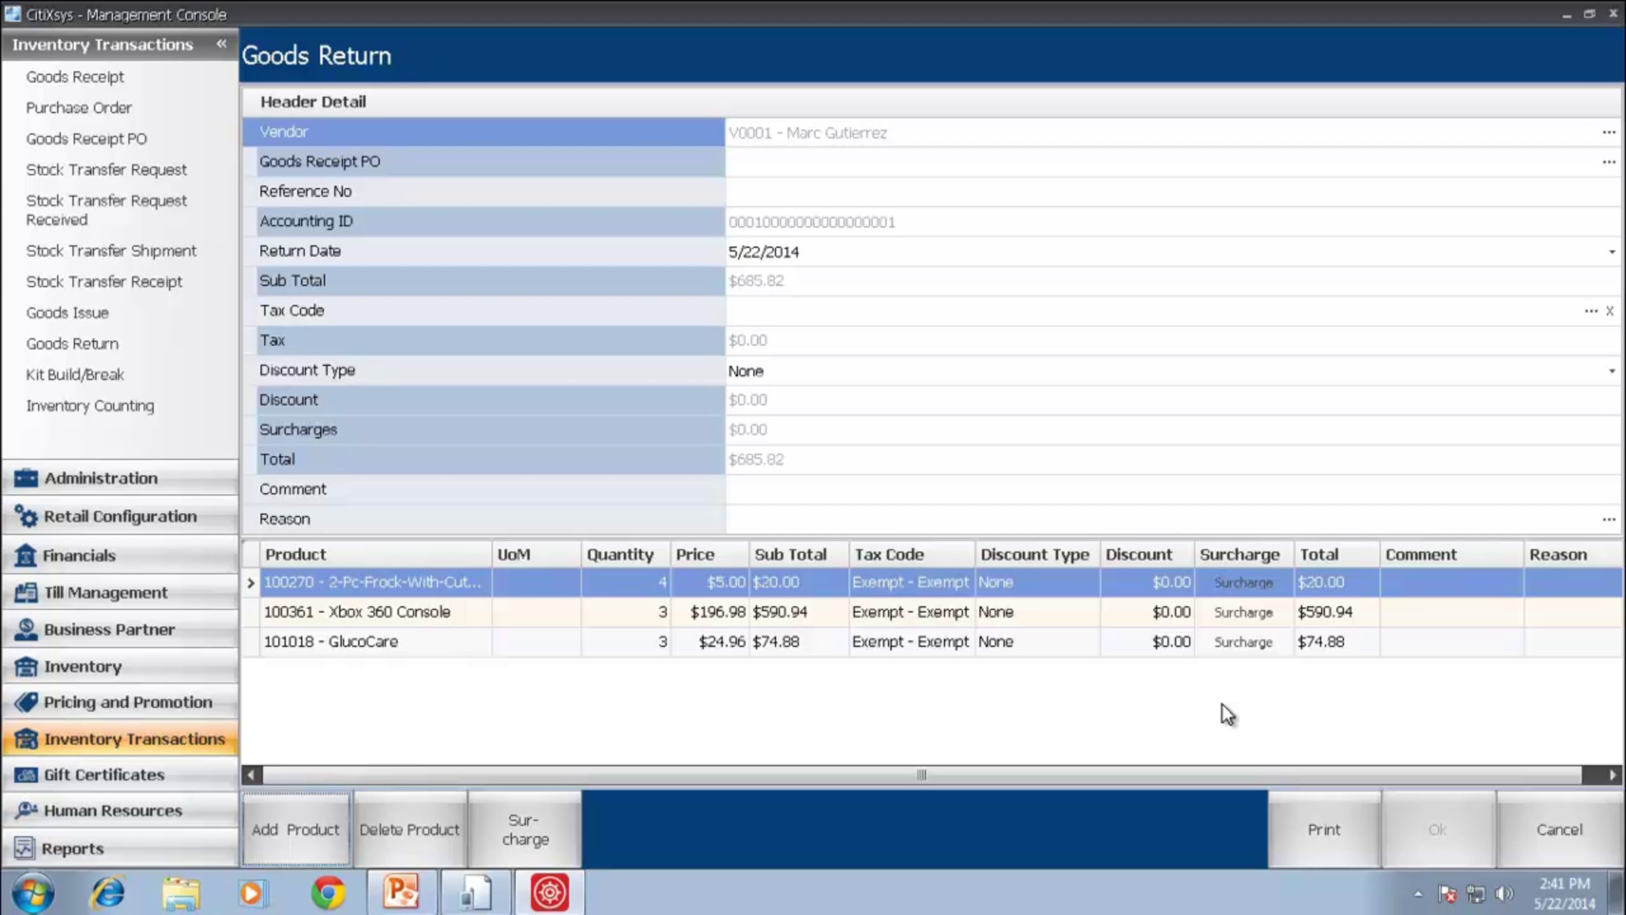Open vendor lookup with the ellipsis button
The image size is (1626, 915).
click(x=1609, y=133)
